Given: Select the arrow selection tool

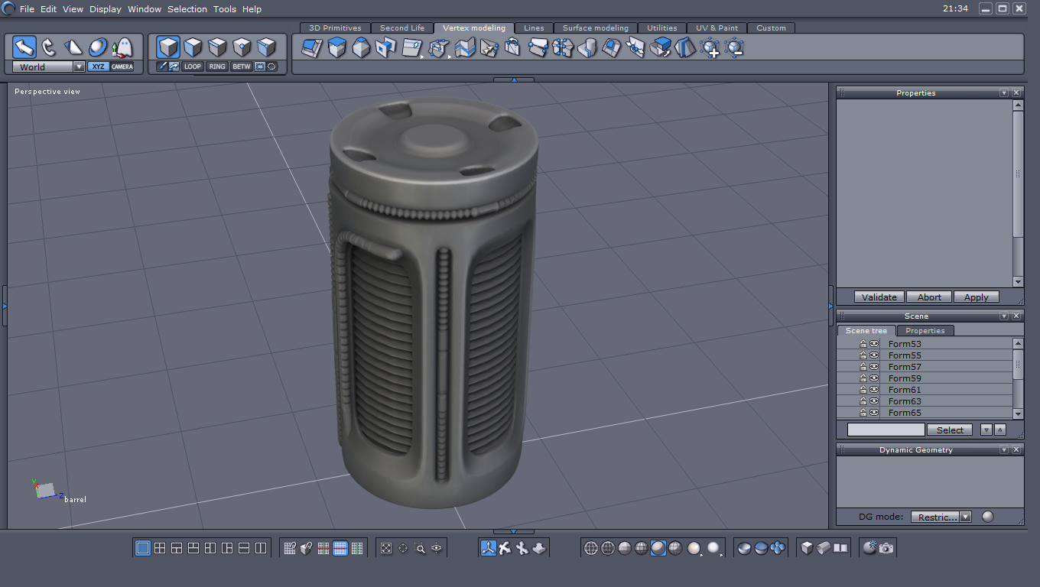Looking at the screenshot, I should click(x=24, y=47).
